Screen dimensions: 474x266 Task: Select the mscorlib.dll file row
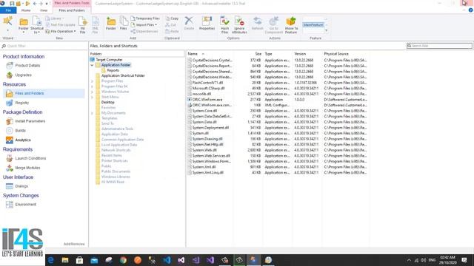point(277,94)
